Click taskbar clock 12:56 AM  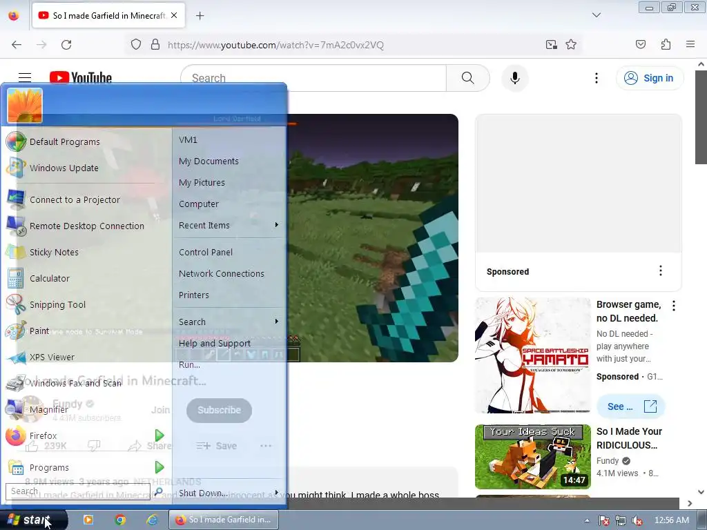(x=671, y=520)
